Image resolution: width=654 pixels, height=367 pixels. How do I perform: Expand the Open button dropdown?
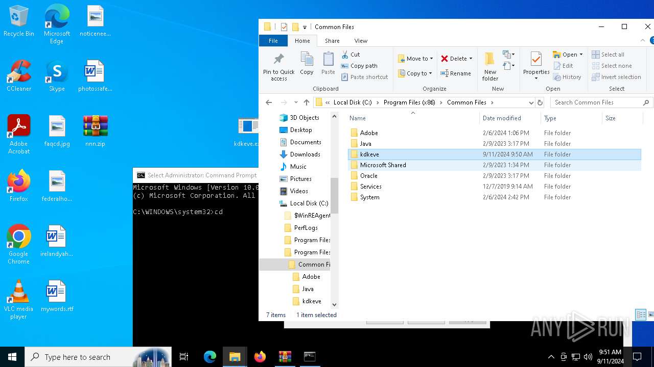[x=581, y=55]
